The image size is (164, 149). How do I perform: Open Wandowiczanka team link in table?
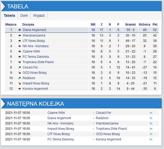[34, 35]
